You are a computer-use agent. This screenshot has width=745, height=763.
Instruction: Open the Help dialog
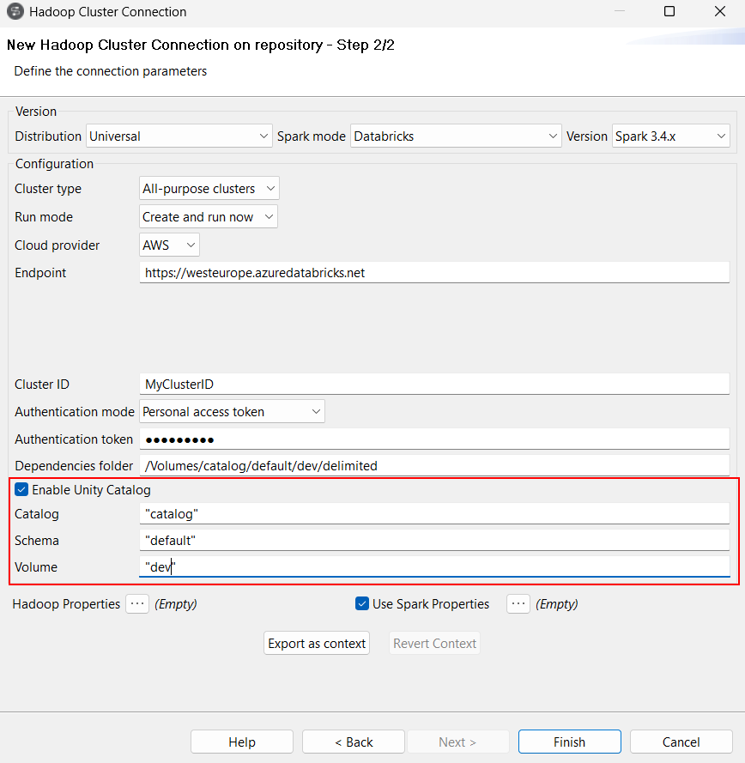point(241,742)
